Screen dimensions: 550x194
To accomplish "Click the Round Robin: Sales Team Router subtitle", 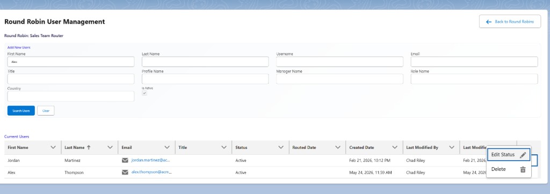I will (x=34, y=36).
